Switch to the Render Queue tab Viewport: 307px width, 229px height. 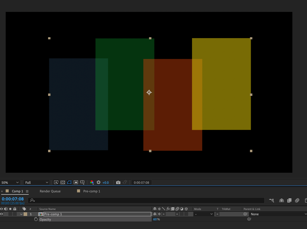point(50,191)
